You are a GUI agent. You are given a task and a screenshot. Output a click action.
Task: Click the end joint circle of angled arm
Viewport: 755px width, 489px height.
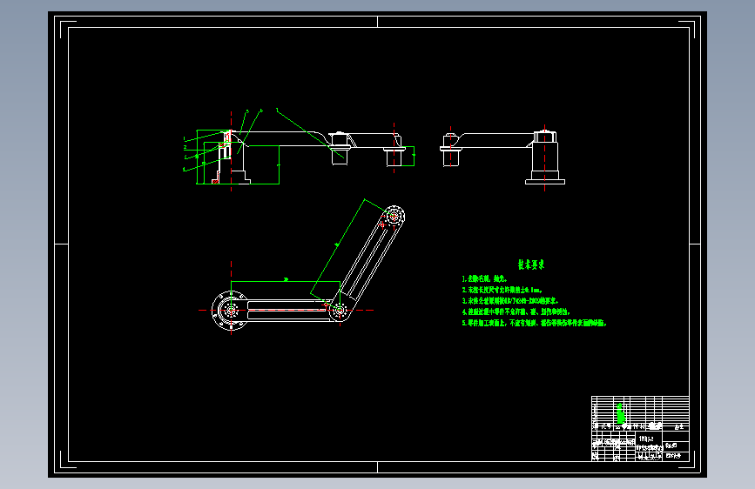(394, 216)
